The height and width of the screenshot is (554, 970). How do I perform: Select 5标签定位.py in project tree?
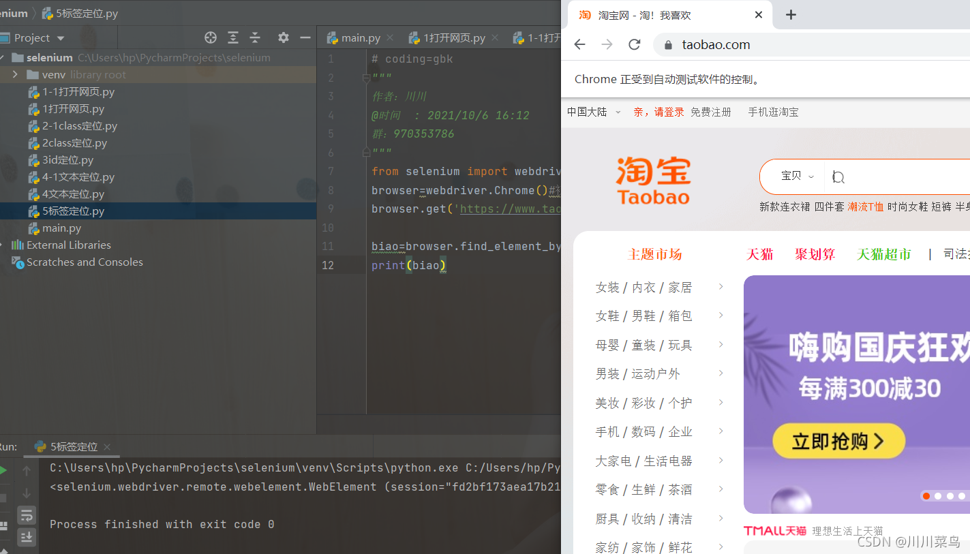tap(73, 211)
